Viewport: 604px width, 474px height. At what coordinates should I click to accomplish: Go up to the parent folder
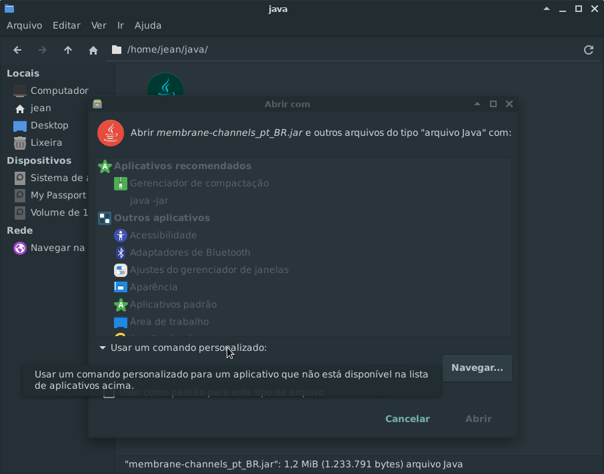[68, 50]
